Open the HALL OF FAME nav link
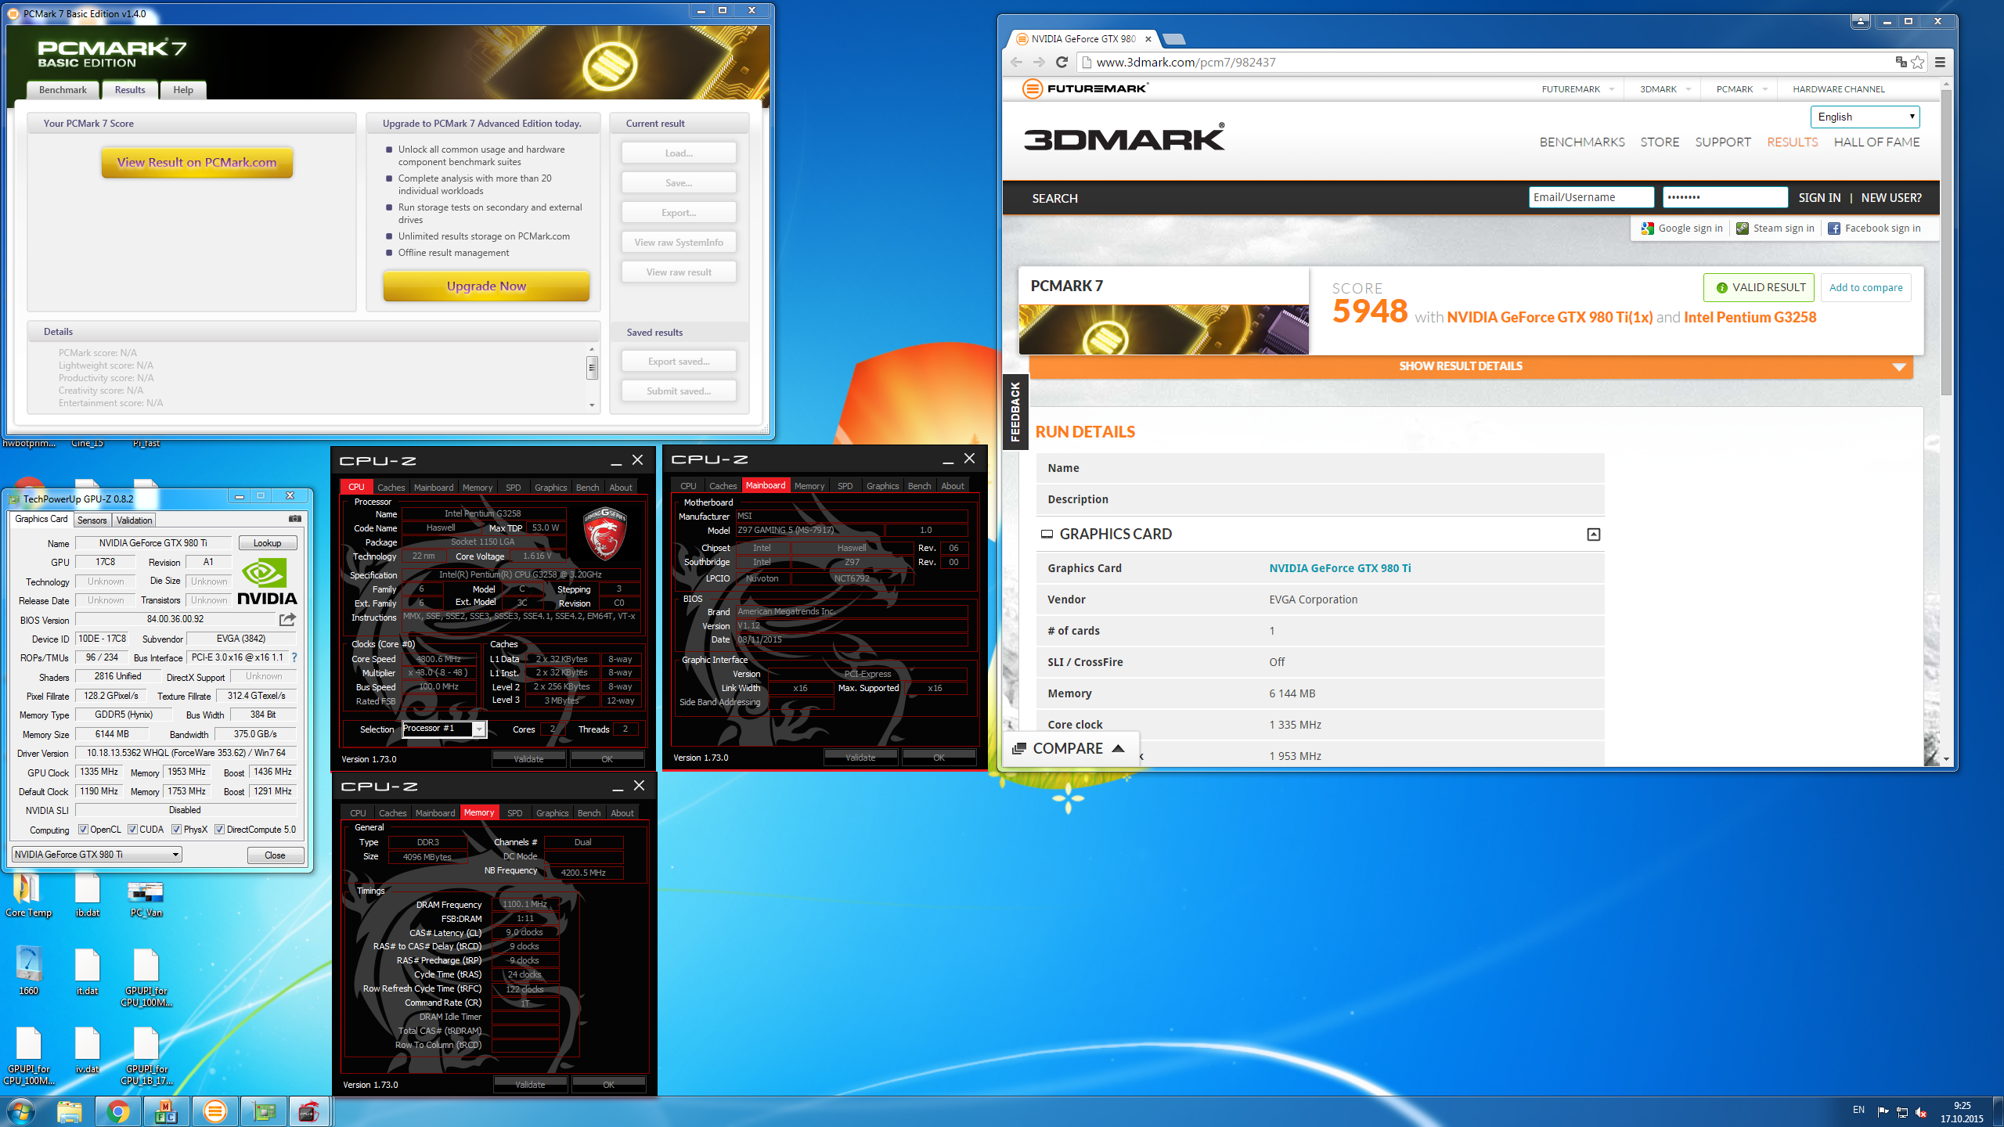Viewport: 2004px width, 1127px height. pos(1876,142)
